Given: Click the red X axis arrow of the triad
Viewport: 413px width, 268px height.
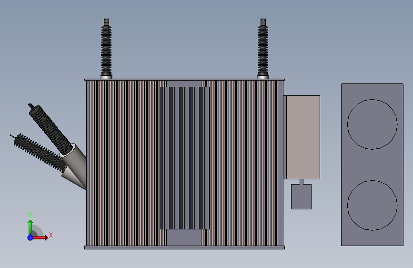Looking at the screenshot, I should (40, 237).
